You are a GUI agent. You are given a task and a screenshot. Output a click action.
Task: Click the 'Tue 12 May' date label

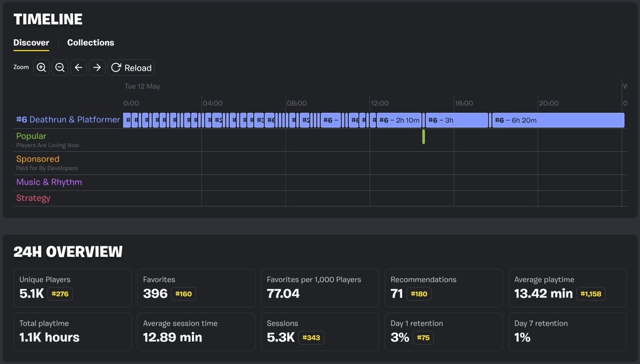click(x=142, y=86)
